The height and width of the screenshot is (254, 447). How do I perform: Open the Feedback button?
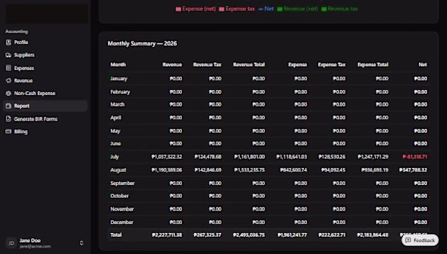[x=420, y=241]
